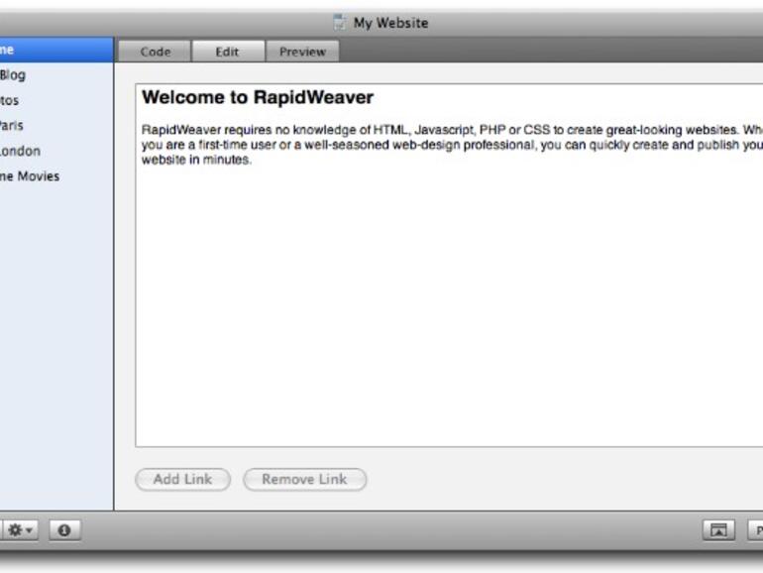Open the page info inspector icon
Image resolution: width=763 pixels, height=573 pixels.
64,529
